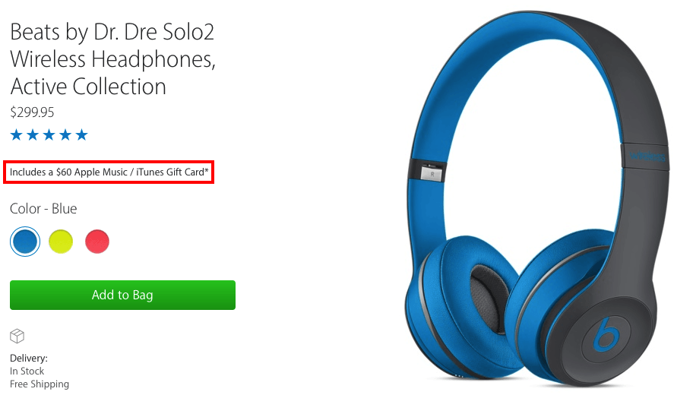Pick the red color swatch
This screenshot has width=674, height=395.
point(97,242)
